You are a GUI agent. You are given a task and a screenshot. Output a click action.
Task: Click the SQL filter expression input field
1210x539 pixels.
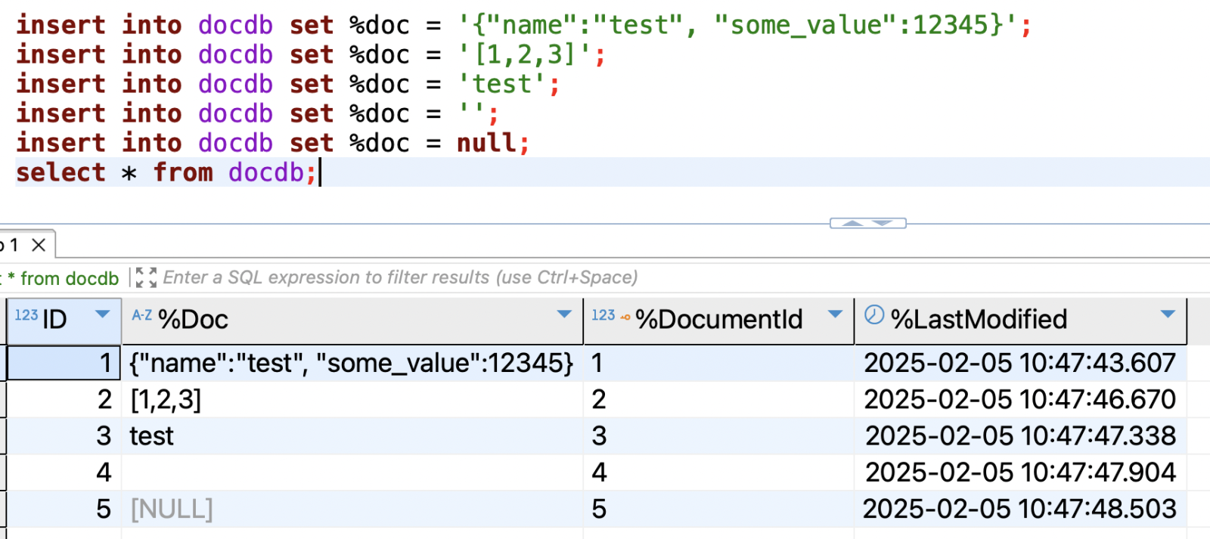401,277
